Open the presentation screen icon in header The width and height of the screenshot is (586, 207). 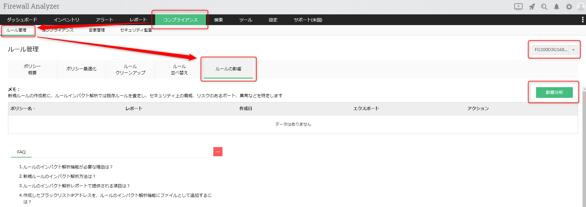point(518,7)
